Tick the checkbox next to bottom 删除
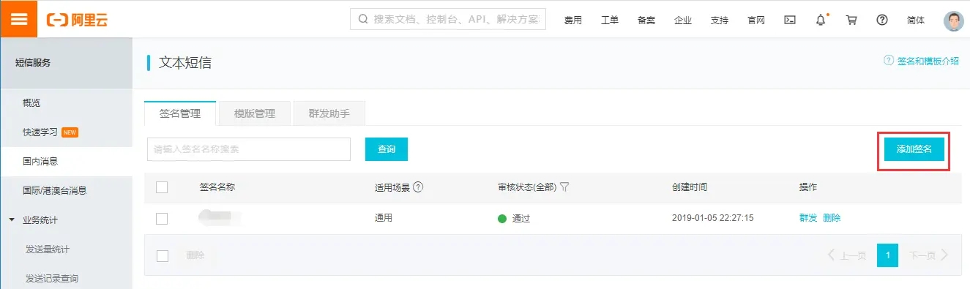 pyautogui.click(x=162, y=255)
